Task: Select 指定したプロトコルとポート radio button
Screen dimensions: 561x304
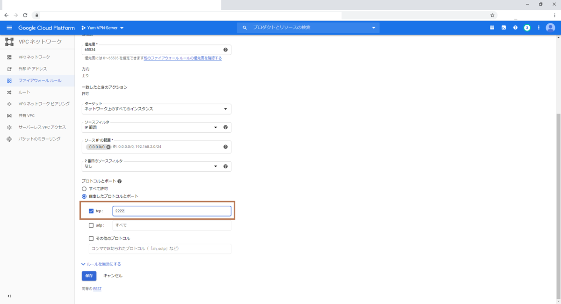Action: pyautogui.click(x=84, y=196)
